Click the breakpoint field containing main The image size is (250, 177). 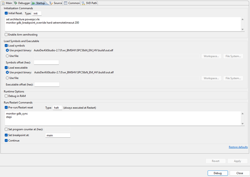click(58, 135)
